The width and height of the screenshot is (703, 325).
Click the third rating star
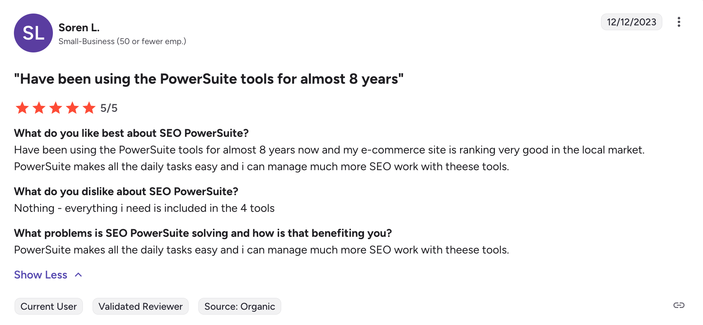(56, 108)
